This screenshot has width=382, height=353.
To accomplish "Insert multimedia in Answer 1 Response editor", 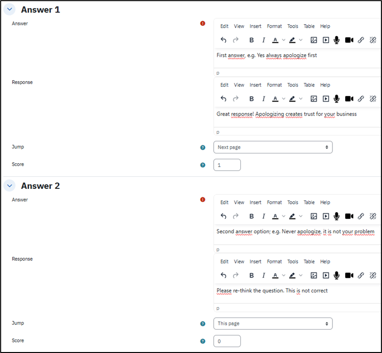I will [x=326, y=99].
